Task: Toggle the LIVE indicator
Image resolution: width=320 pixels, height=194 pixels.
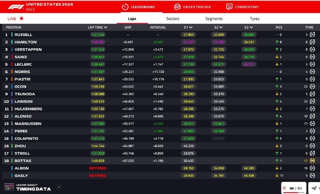Action: 21,19
